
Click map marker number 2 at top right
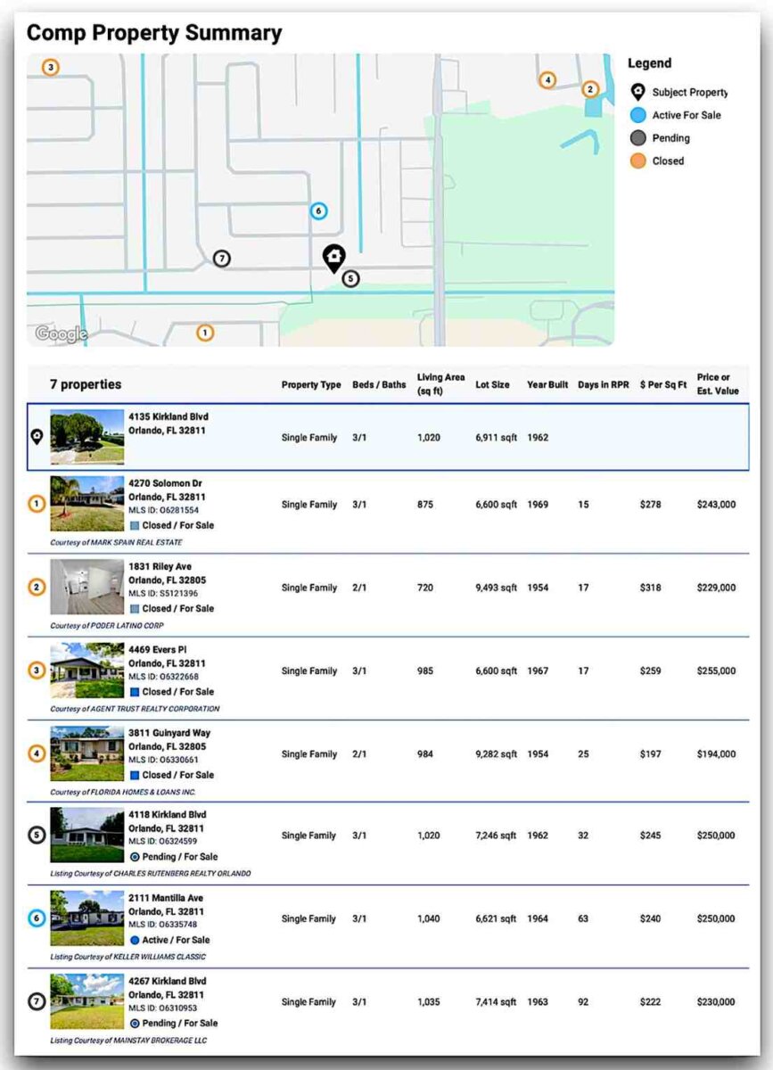[x=590, y=89]
